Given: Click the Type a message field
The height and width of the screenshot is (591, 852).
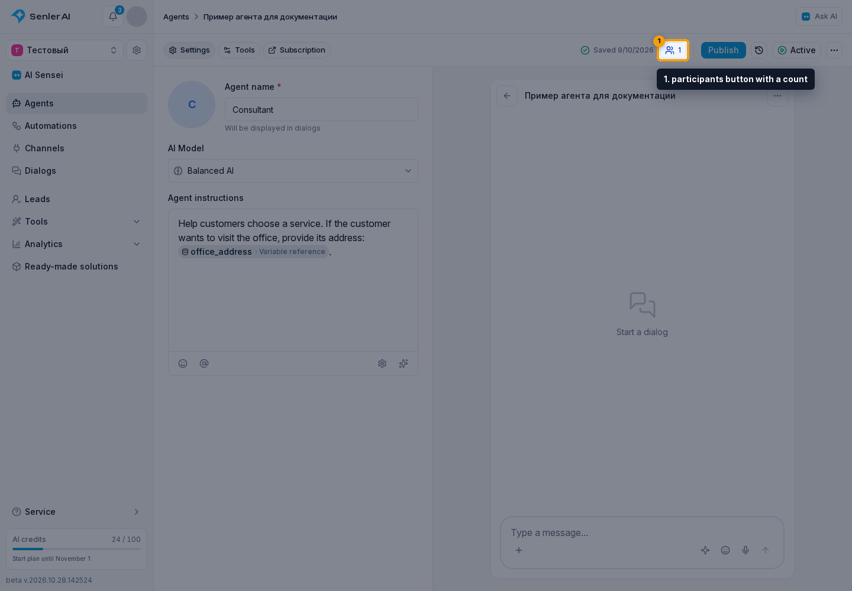Looking at the screenshot, I should coord(642,532).
